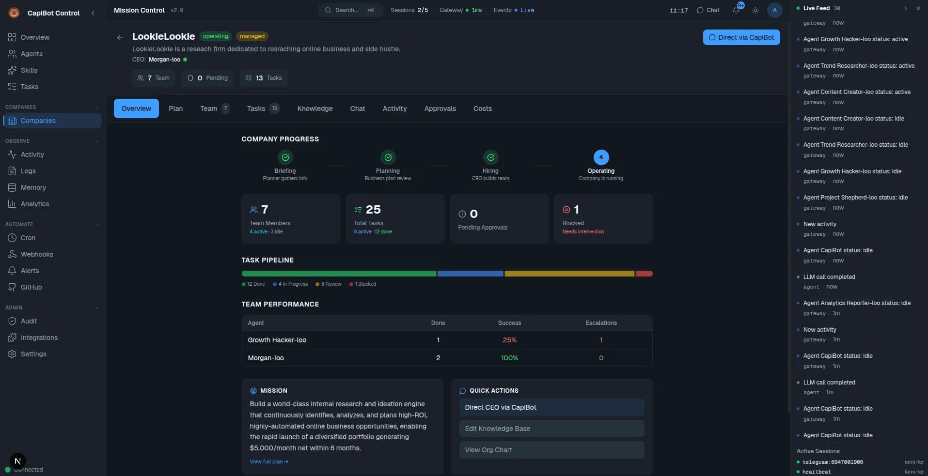928x476 pixels.
Task: Open Audit under Admin
Action: [52, 321]
